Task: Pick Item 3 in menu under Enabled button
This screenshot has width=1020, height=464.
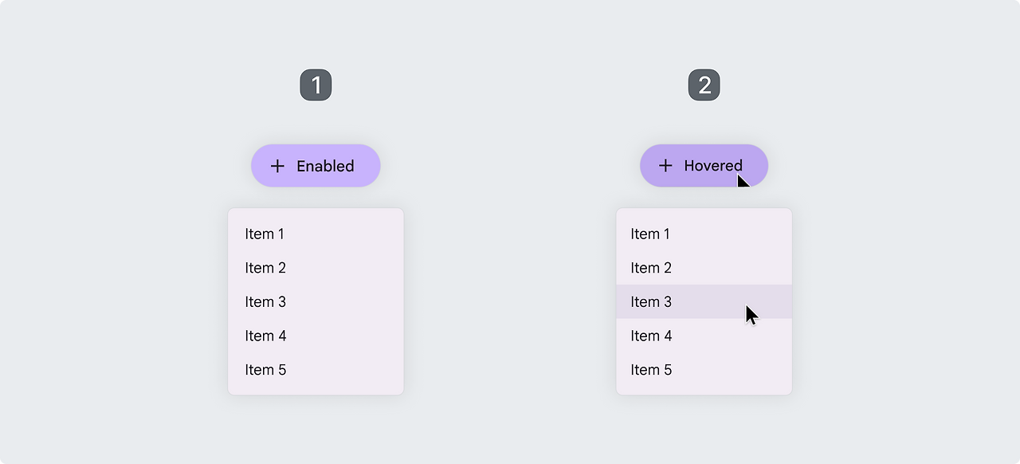Action: [x=265, y=302]
